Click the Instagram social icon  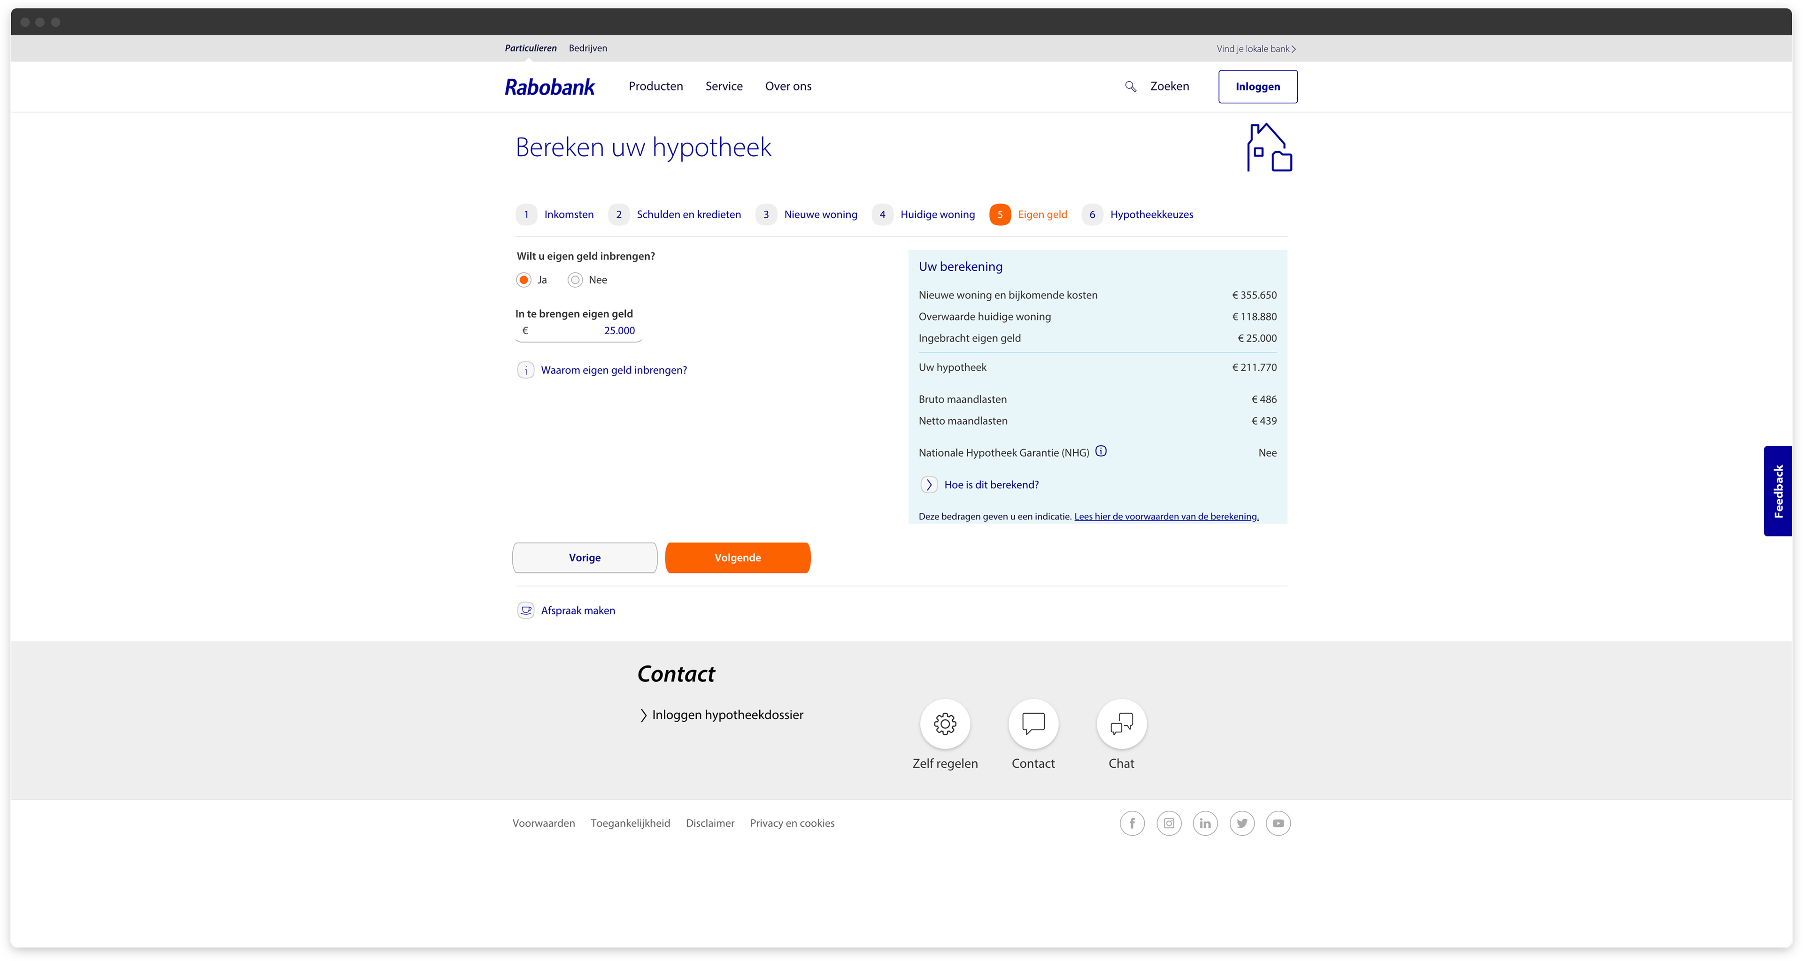point(1169,823)
